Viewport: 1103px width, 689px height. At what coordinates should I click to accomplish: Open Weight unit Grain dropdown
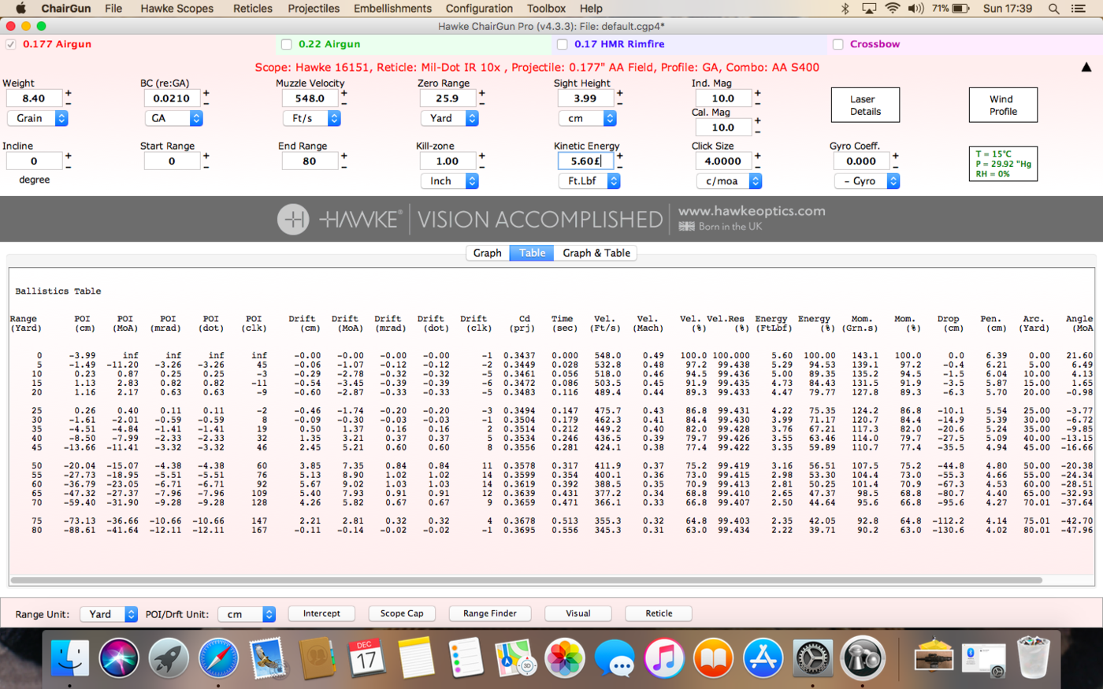38,118
